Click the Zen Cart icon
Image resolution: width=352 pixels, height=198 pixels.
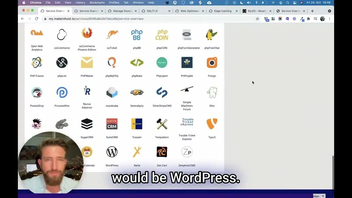pyautogui.click(x=162, y=152)
